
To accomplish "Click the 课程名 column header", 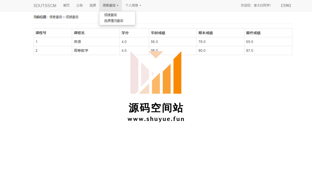I will (96, 33).
